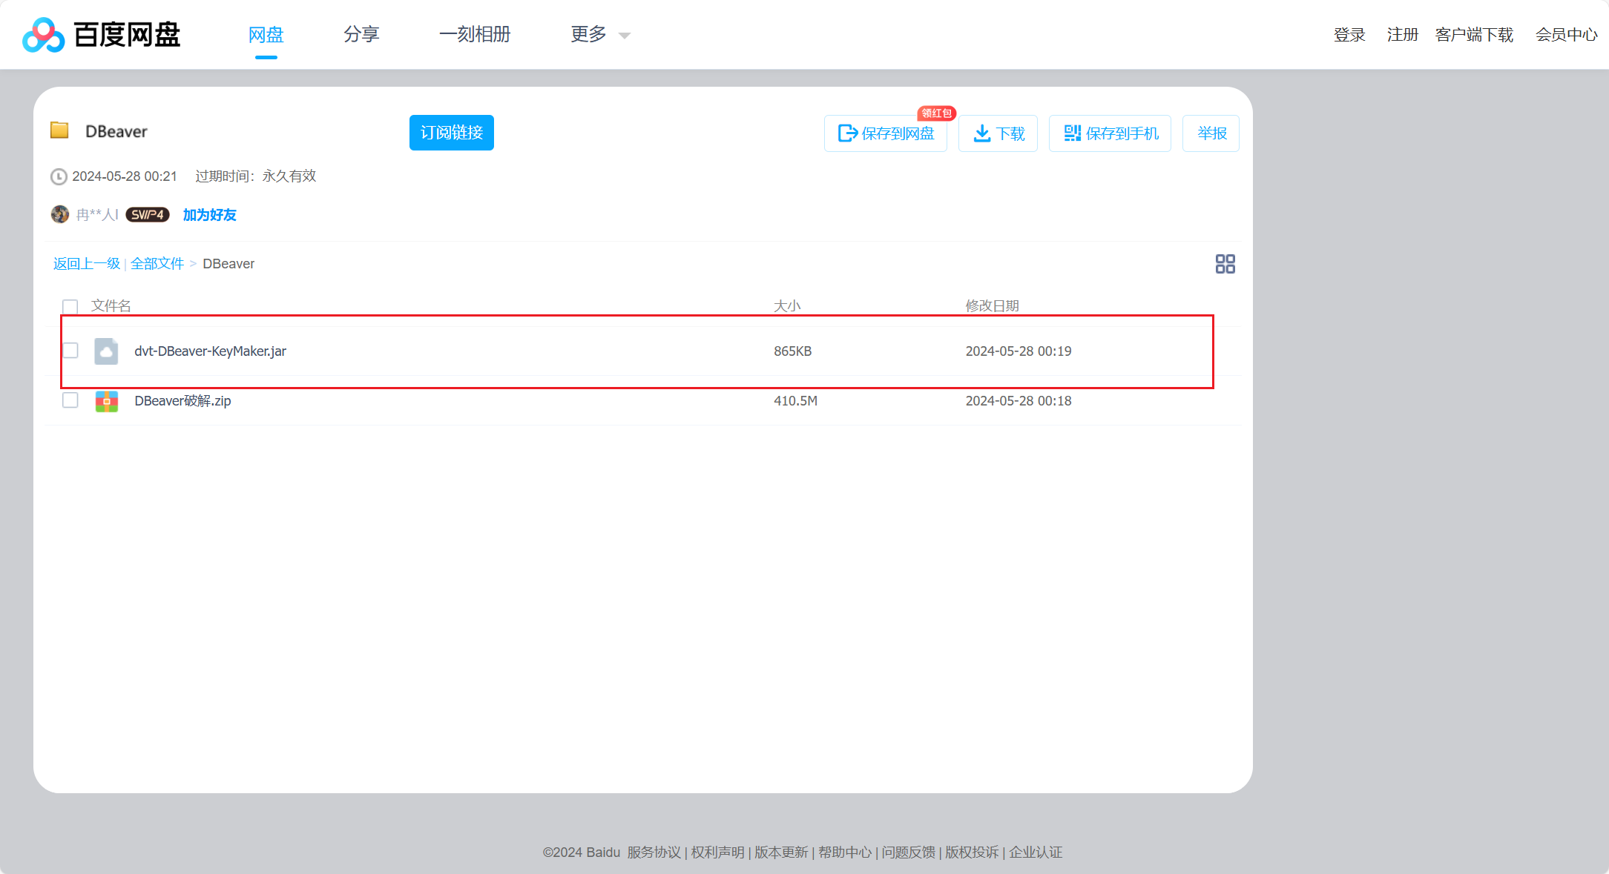Check the select-all files checkbox

[x=70, y=305]
